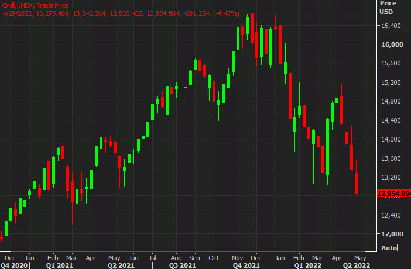The width and height of the screenshot is (411, 269).
Task: Click the Nov month label on time axis
Action: (238, 257)
